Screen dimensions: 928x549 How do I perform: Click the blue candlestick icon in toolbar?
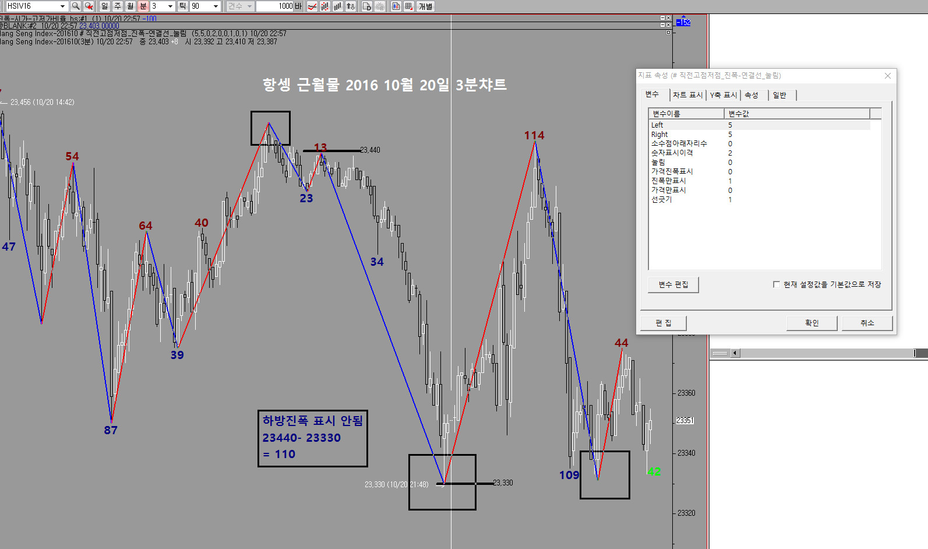click(396, 6)
